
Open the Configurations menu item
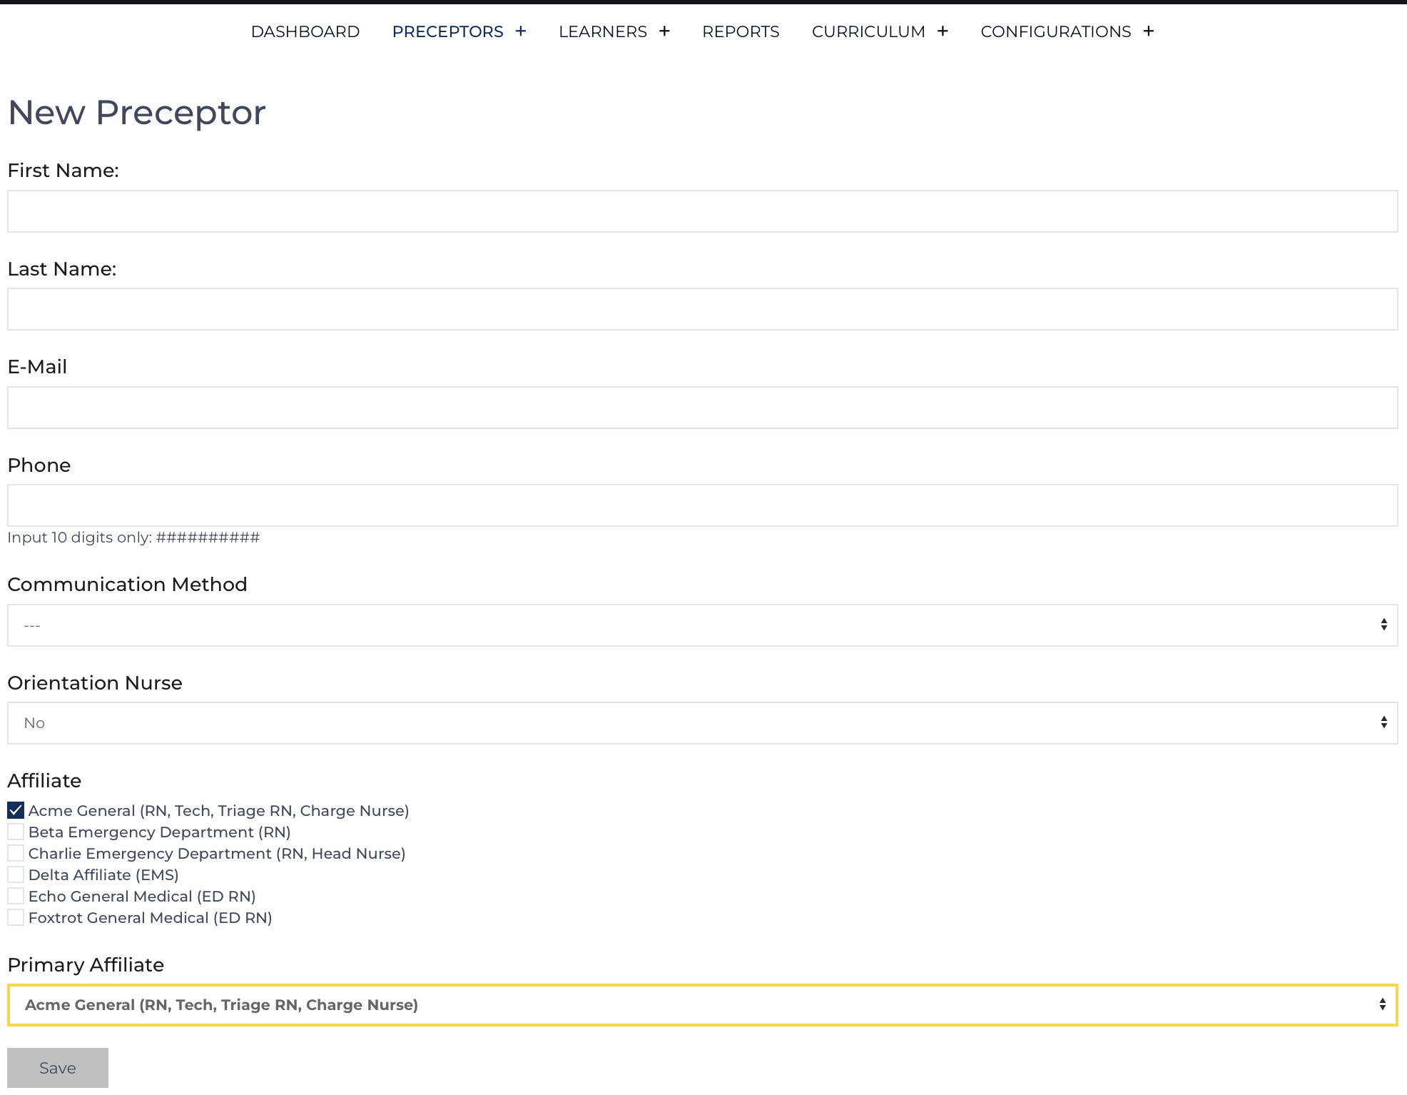point(1056,31)
